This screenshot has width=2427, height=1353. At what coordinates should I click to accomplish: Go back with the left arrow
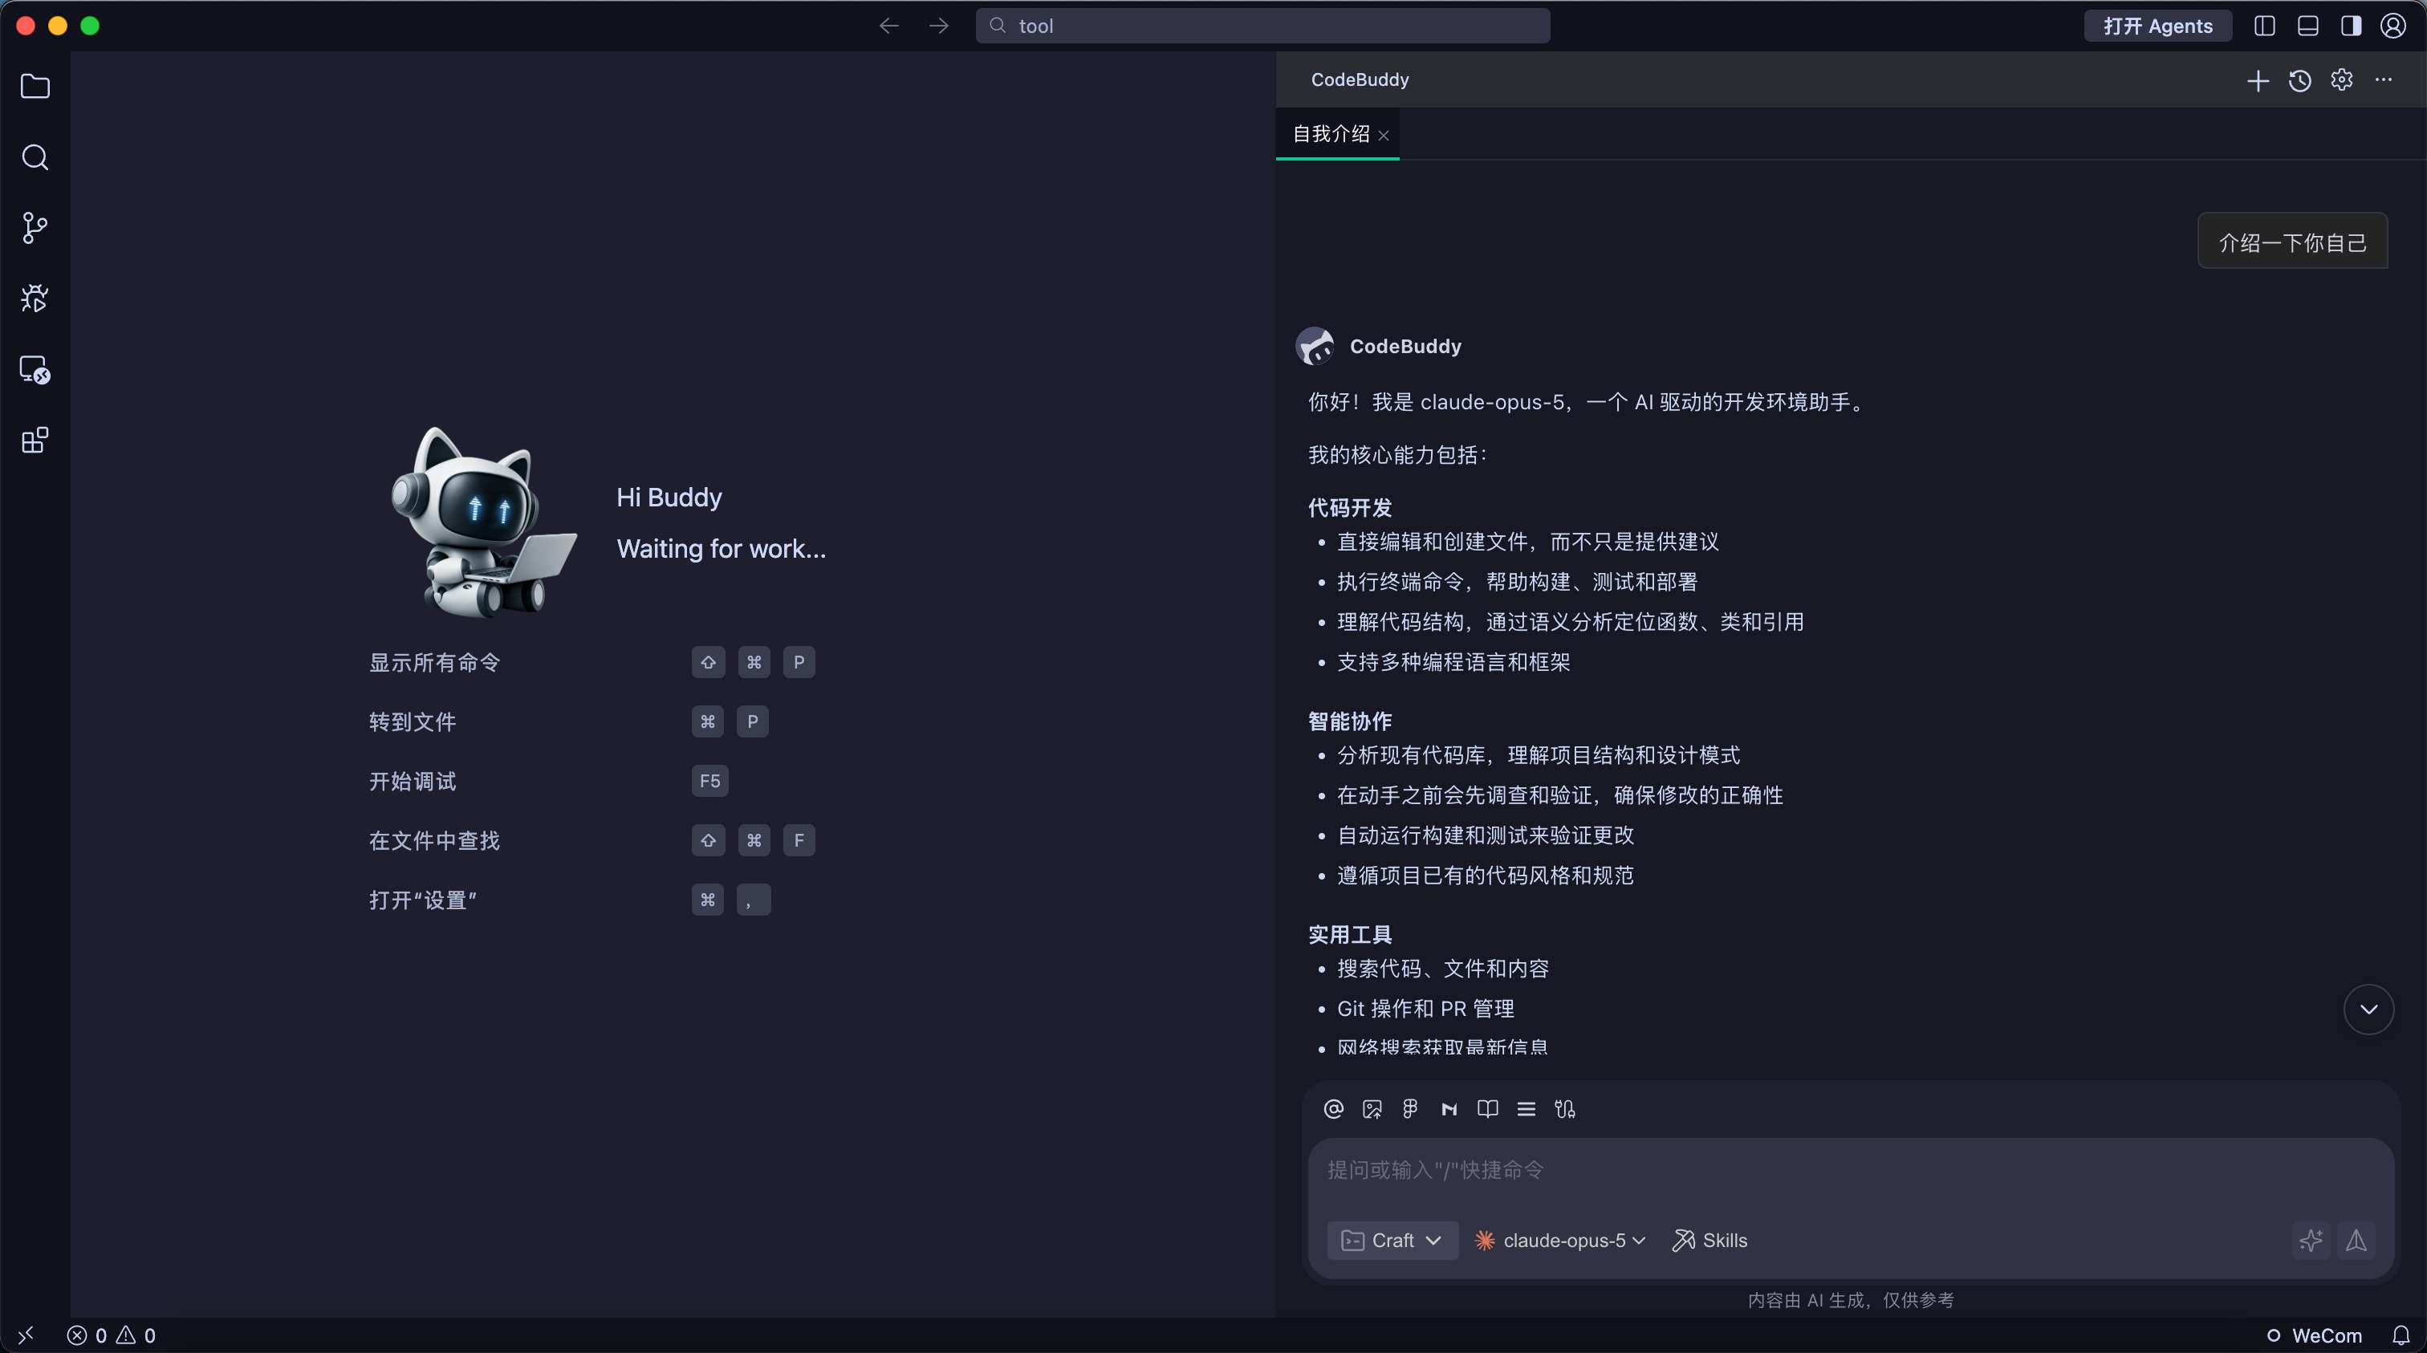click(888, 26)
